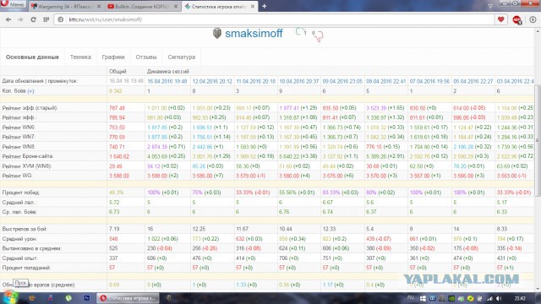Screen dimensions: 541x304
Task: Click the Средний урон overall value 548
Action: [113, 238]
